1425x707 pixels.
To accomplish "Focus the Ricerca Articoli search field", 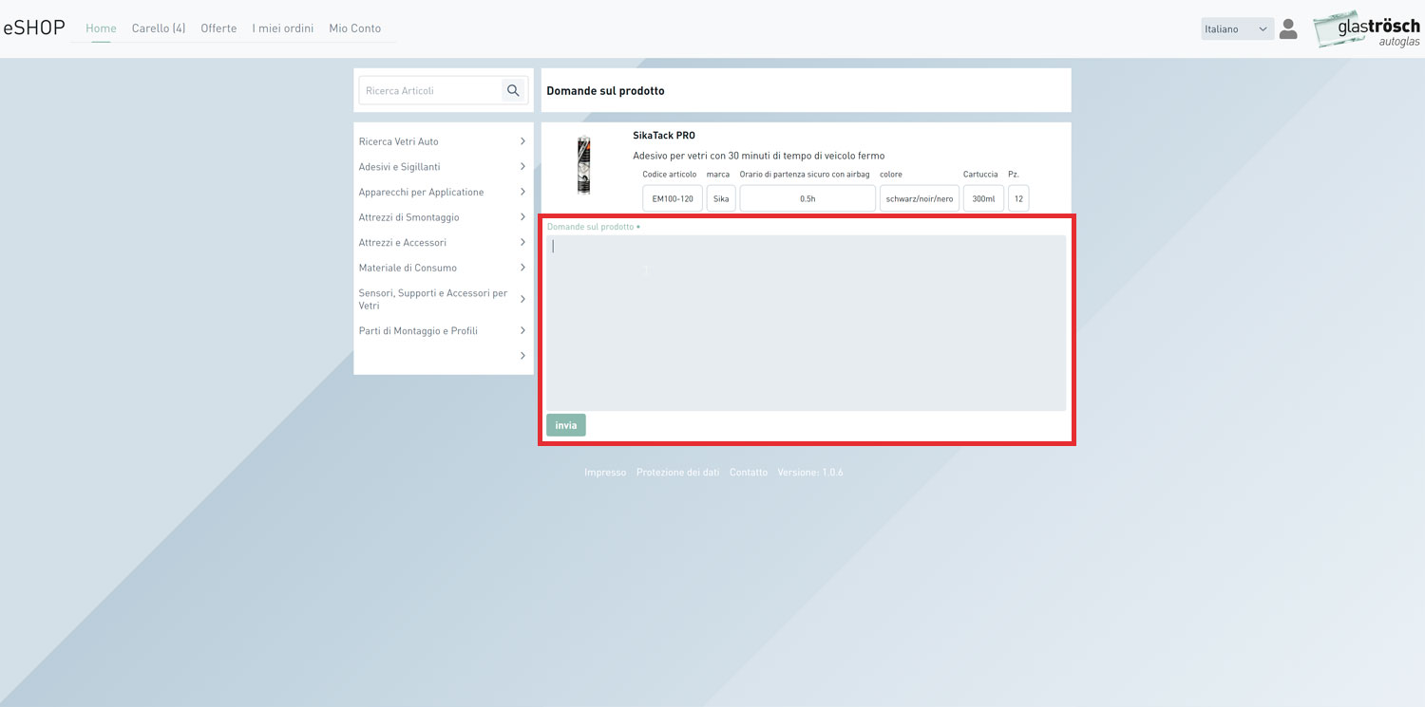I will coord(430,90).
